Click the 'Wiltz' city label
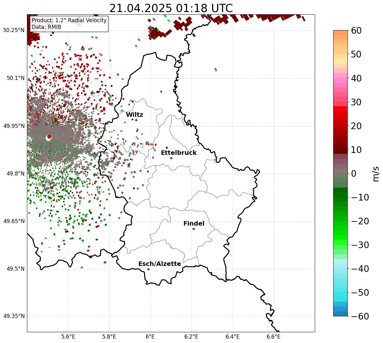This screenshot has width=383, height=343. tap(135, 115)
